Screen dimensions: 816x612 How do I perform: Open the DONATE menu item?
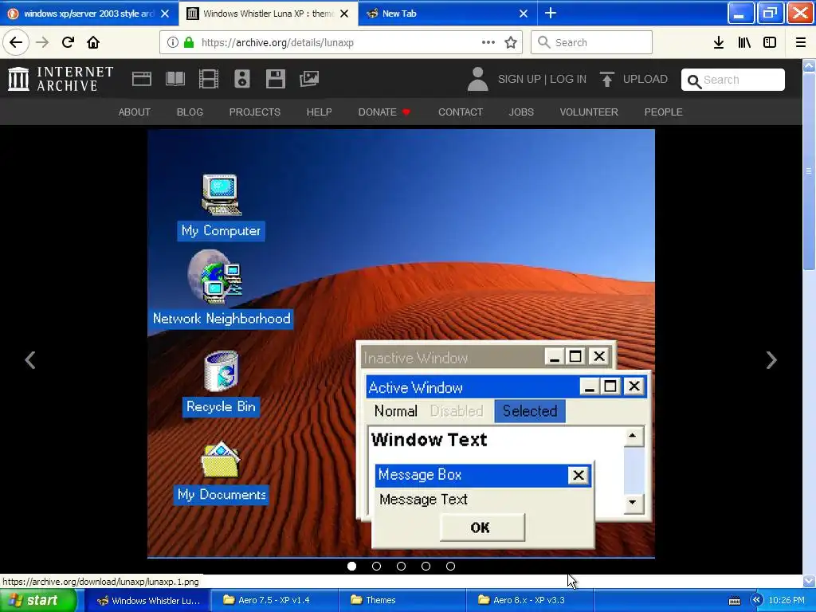[384, 112]
